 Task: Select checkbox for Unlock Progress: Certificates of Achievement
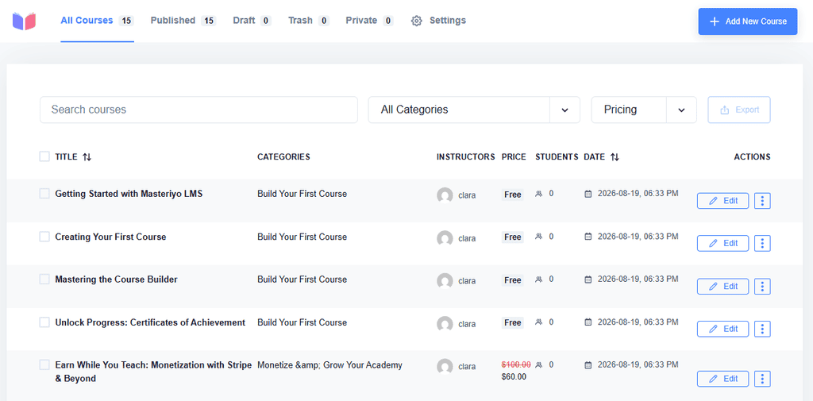pos(44,322)
